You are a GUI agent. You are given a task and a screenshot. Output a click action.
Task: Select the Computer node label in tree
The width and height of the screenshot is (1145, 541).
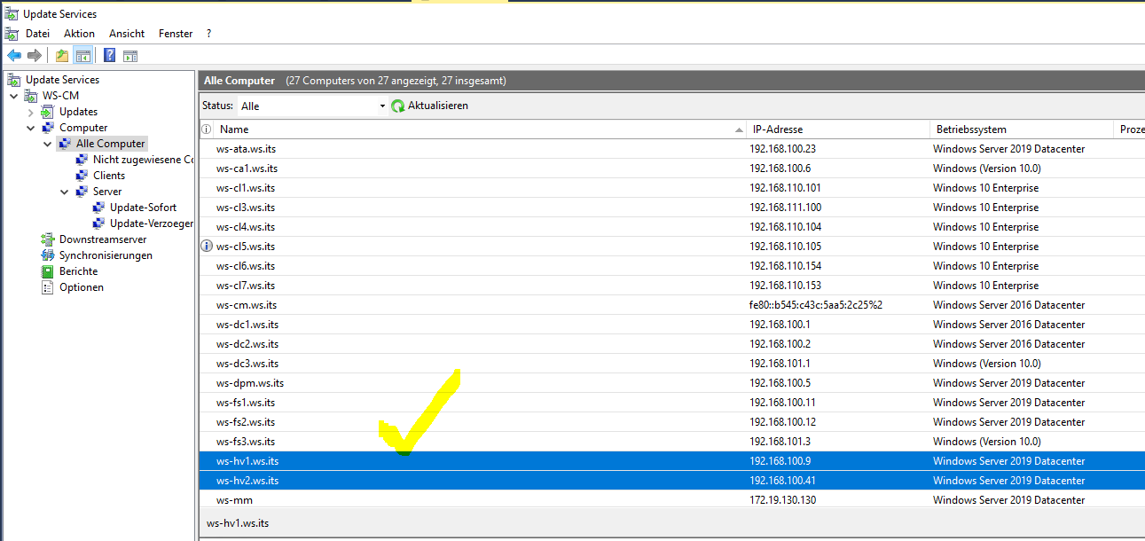coord(83,128)
